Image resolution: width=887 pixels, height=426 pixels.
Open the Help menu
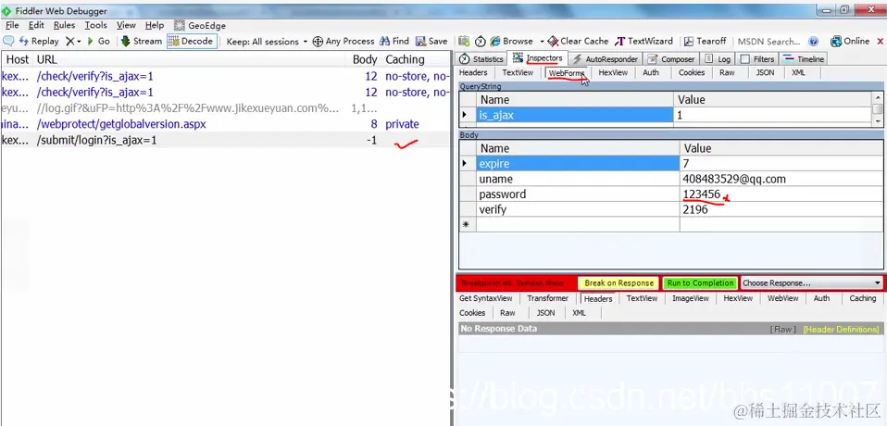[155, 25]
